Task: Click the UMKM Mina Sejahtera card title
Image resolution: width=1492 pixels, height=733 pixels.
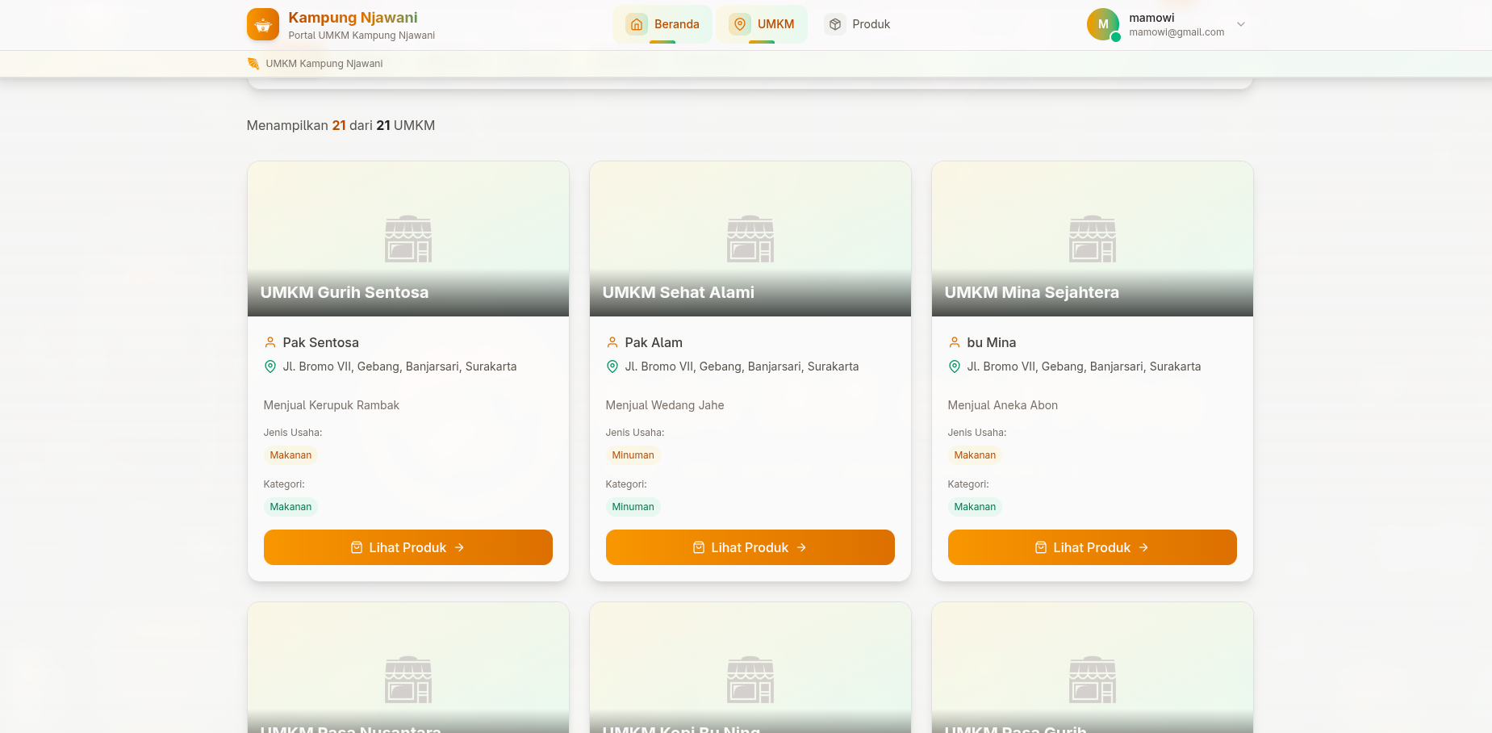Action: [x=1032, y=292]
